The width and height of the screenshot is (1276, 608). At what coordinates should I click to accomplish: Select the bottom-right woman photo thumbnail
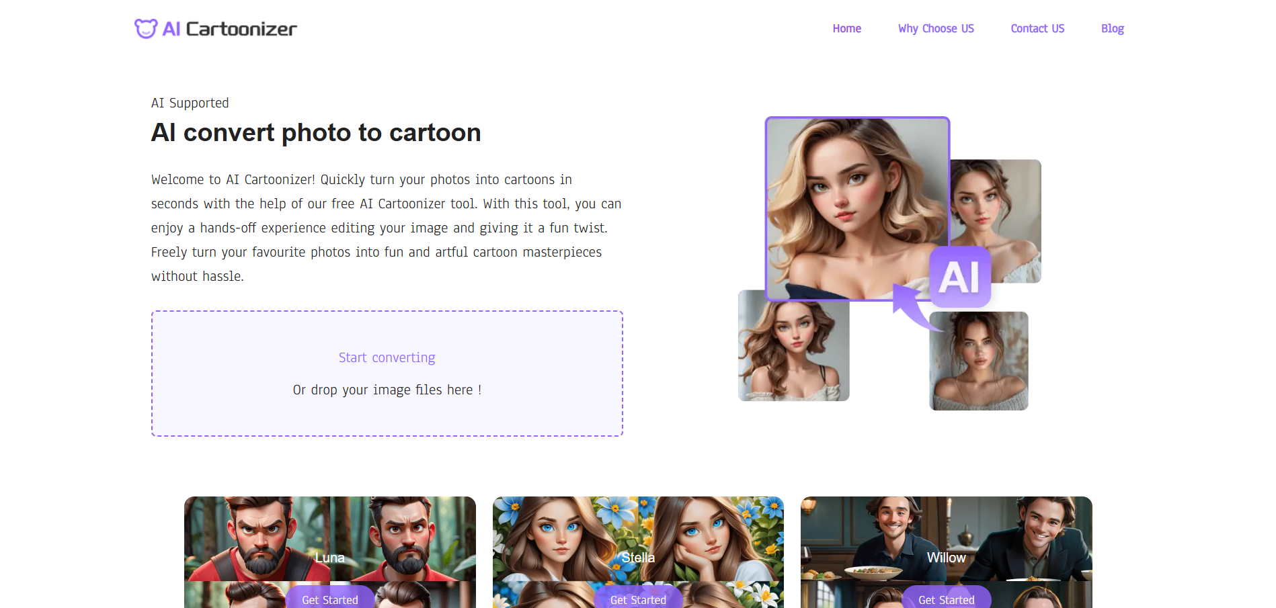click(978, 361)
